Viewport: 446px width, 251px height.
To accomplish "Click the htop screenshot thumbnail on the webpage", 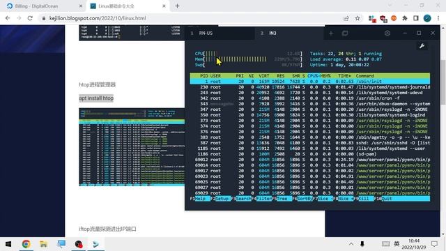I will 132,147.
